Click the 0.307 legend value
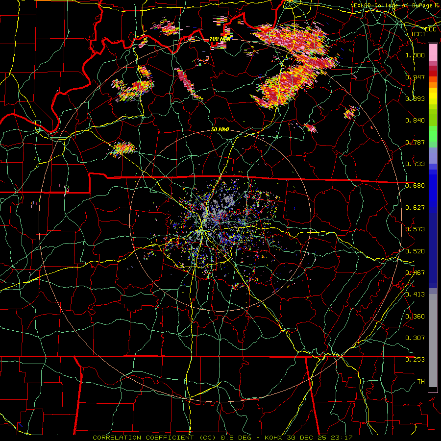Viewport: 441px width, 441px height. (x=415, y=338)
